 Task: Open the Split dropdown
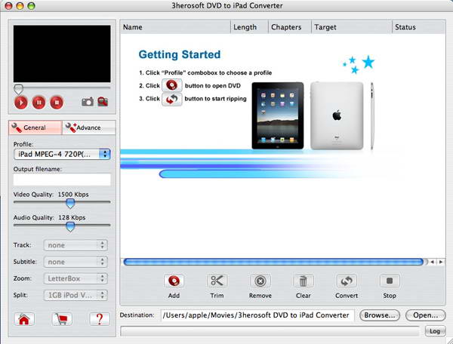(75, 295)
